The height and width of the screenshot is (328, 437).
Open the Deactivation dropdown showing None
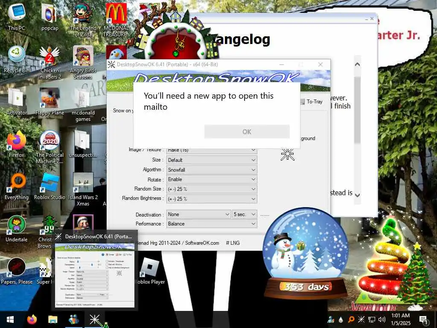[199, 214]
